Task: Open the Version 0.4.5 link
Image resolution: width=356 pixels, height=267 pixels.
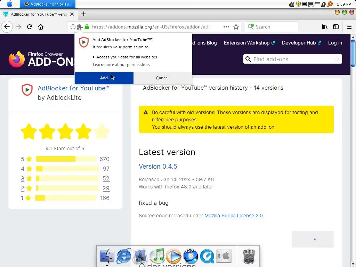Action: 158,167
